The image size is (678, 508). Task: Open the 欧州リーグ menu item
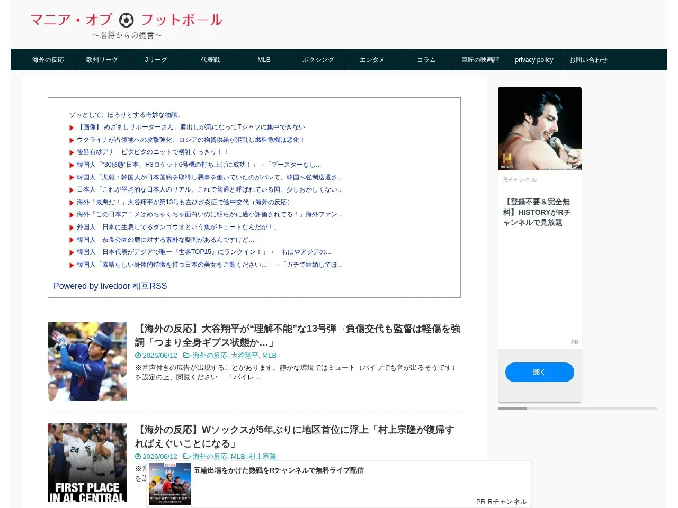coord(102,60)
